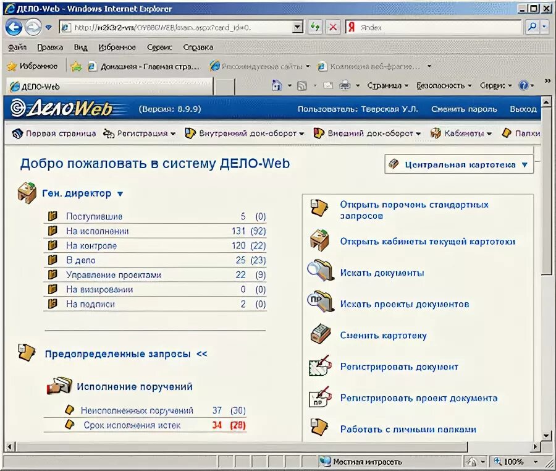
Task: Open the Безопасность toolbar dropdown
Action: pos(444,85)
